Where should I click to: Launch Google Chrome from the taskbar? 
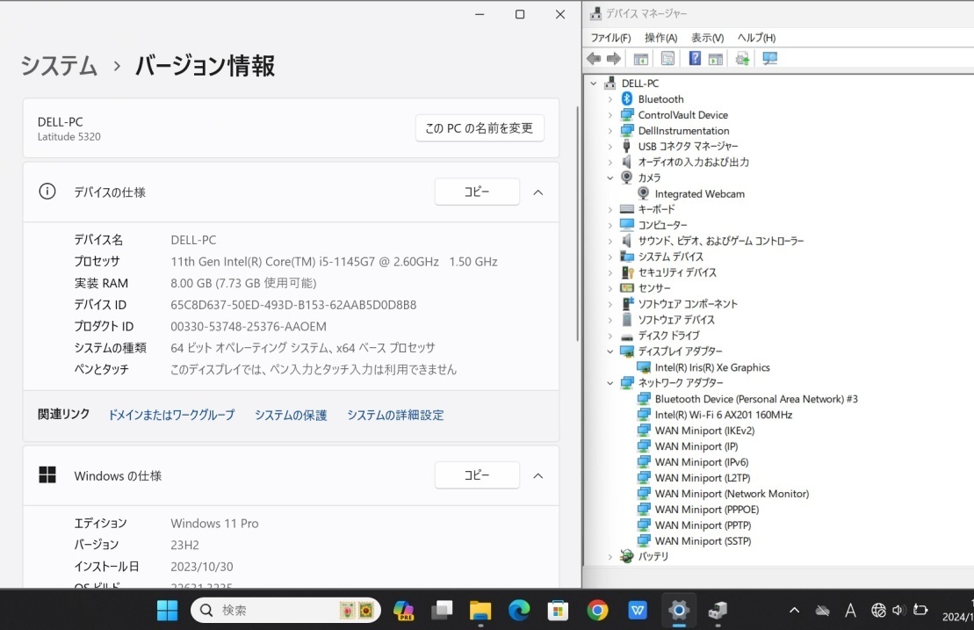[597, 610]
